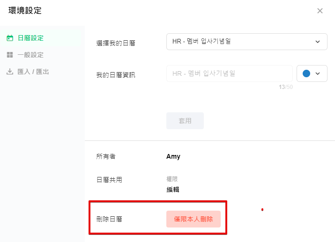Click the owner name Amy
Image resolution: width=335 pixels, height=242 pixels.
(173, 157)
